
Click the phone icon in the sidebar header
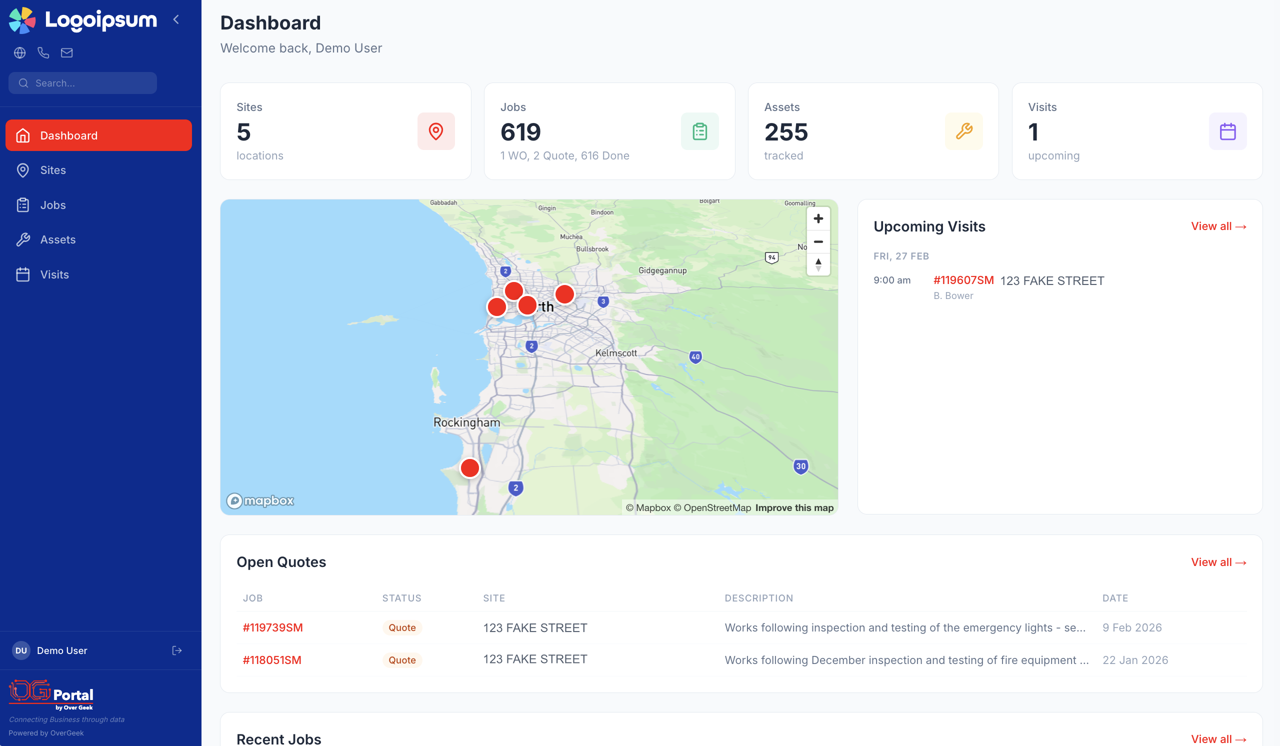[43, 52]
